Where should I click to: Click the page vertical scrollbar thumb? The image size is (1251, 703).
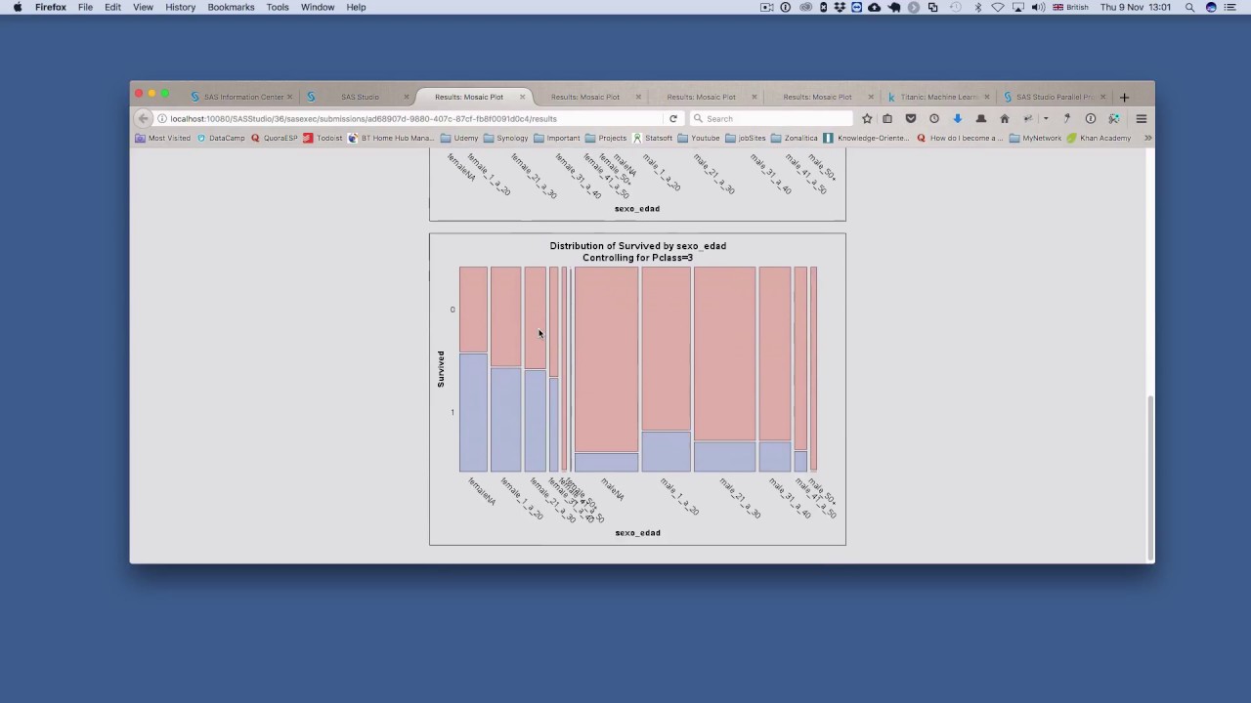pos(1149,476)
